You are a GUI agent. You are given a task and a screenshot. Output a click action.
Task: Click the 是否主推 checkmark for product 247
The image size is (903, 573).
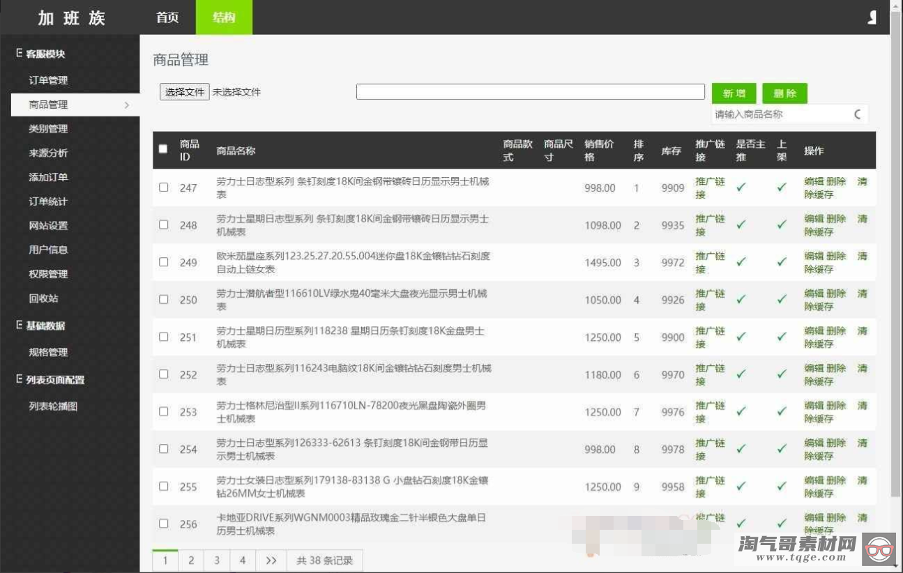(x=741, y=188)
